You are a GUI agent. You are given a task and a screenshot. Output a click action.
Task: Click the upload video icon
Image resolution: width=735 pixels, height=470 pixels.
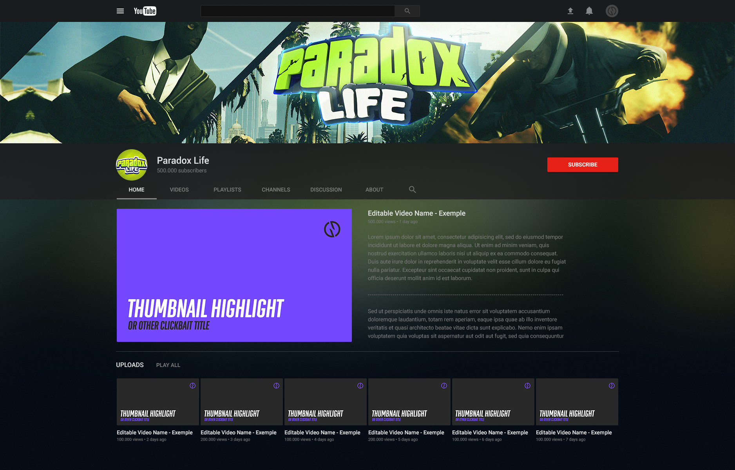click(570, 11)
